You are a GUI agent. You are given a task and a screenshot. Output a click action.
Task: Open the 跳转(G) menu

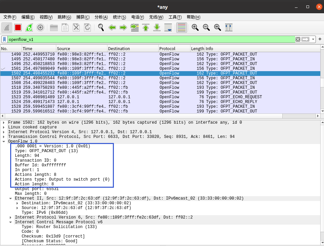[64, 17]
